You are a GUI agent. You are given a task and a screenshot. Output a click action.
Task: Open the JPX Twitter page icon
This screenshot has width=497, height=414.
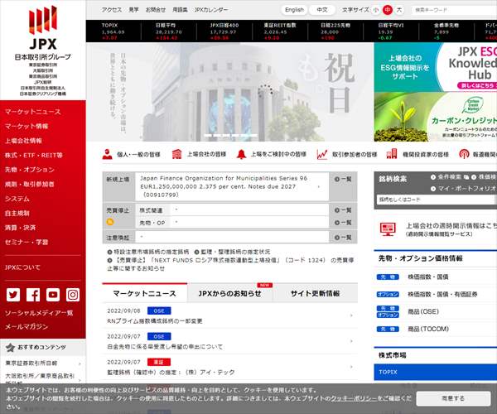(x=13, y=295)
